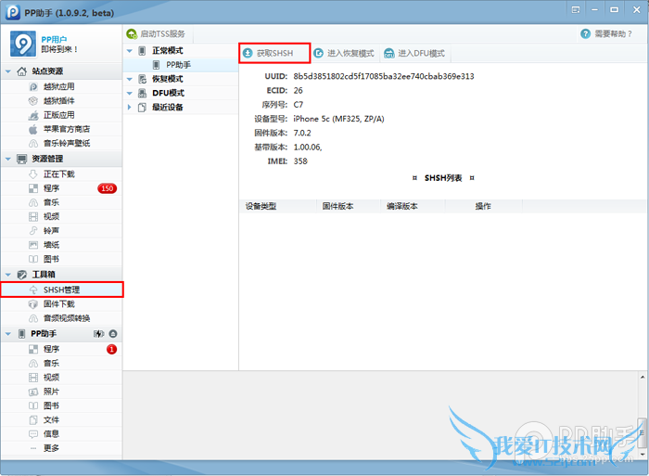Open 信息 under PP助手 device
This screenshot has height=476, width=649.
(x=61, y=434)
